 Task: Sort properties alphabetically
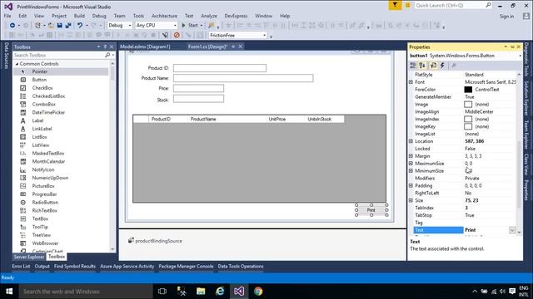click(x=422, y=66)
